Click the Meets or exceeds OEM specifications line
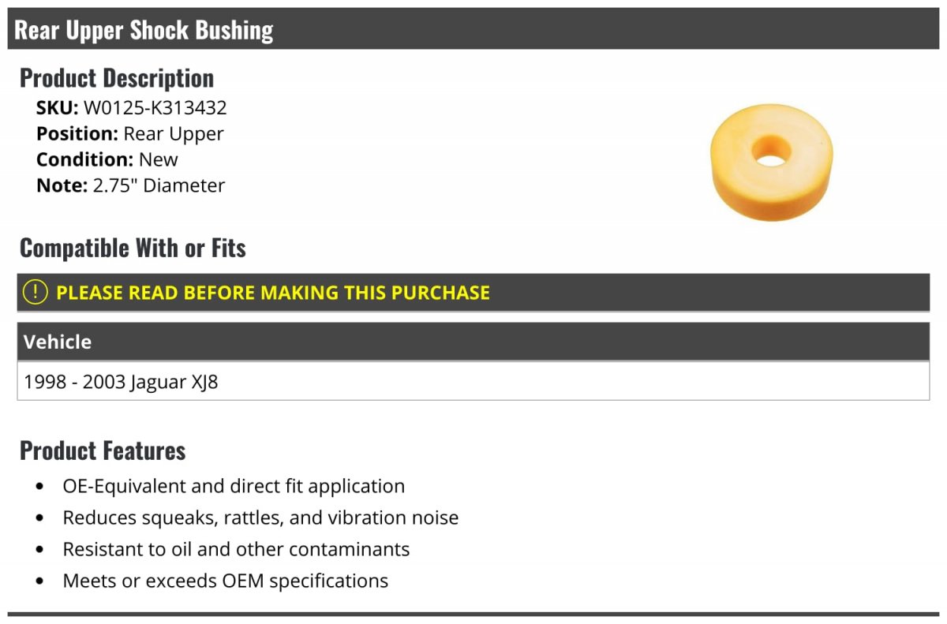This screenshot has width=947, height=624. tap(226, 581)
